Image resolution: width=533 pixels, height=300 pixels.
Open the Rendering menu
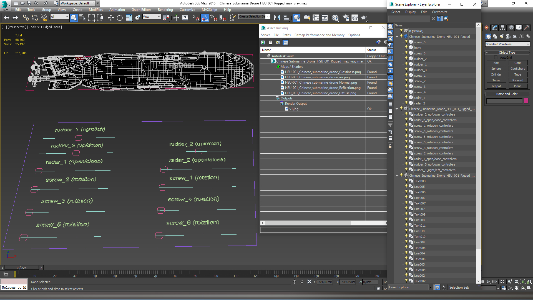pos(165,10)
